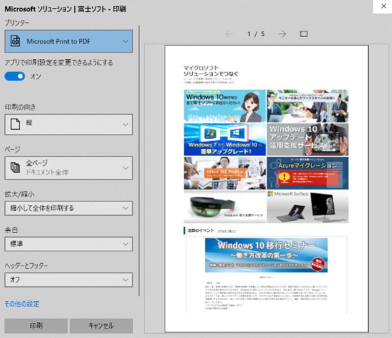Click the オン toggle state label
The image size is (392, 338).
(x=35, y=76)
